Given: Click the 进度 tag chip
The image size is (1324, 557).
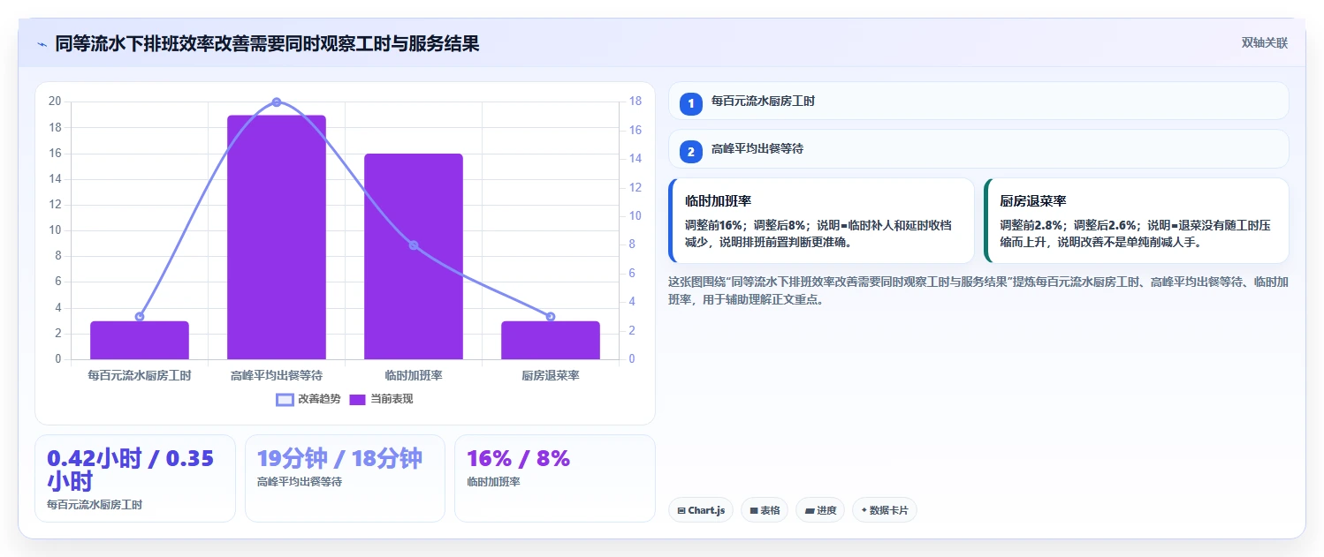Looking at the screenshot, I should pos(820,510).
